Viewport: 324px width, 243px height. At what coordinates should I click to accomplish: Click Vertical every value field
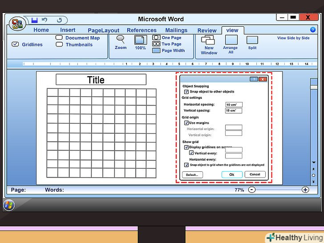pos(234,150)
